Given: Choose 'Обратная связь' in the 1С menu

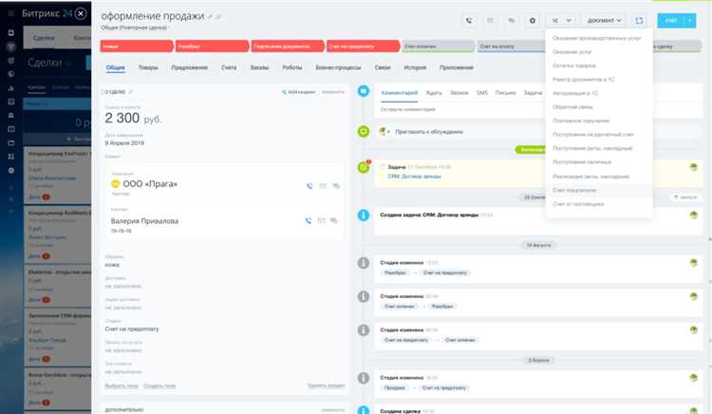Looking at the screenshot, I should pos(572,107).
